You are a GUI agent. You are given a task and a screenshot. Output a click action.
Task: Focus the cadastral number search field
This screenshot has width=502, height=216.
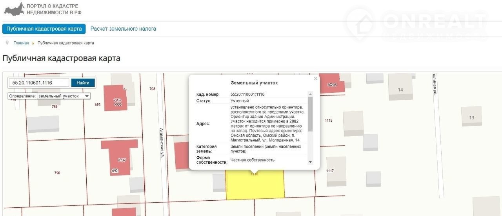(x=39, y=83)
